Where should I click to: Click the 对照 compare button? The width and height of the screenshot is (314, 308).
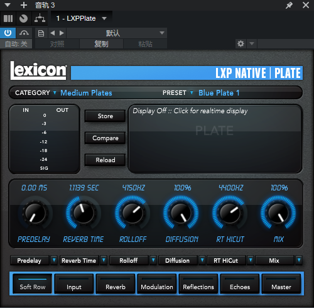point(57,44)
